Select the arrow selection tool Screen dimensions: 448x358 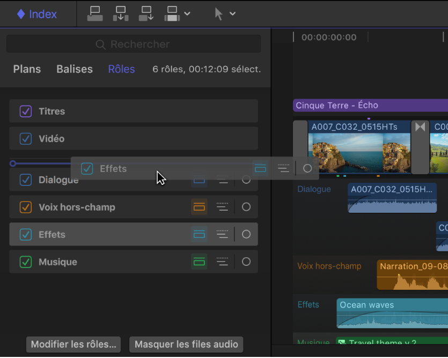pyautogui.click(x=218, y=14)
